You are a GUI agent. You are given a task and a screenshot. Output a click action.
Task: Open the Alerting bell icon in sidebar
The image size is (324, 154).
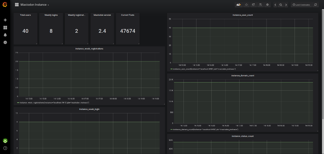click(x=5, y=35)
